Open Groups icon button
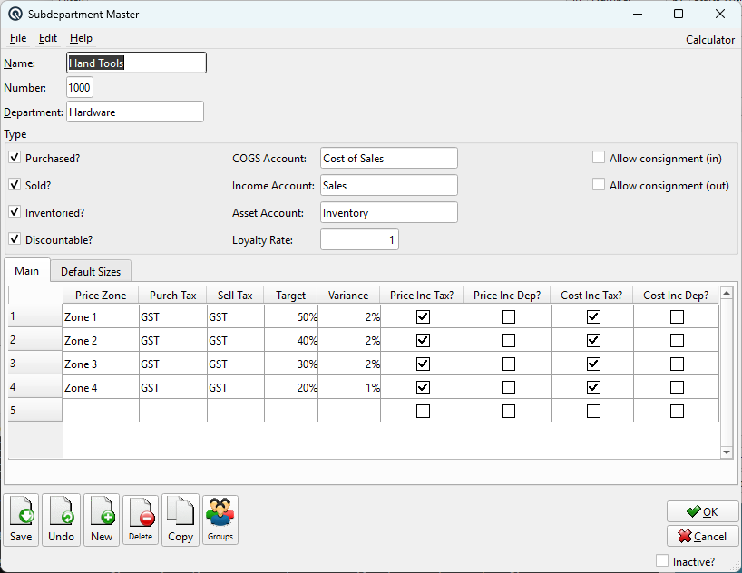Image resolution: width=742 pixels, height=573 pixels. point(220,520)
